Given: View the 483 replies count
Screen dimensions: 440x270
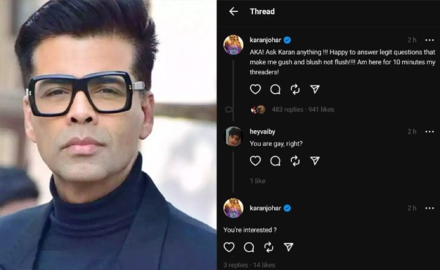Looking at the screenshot, I should [x=287, y=109].
